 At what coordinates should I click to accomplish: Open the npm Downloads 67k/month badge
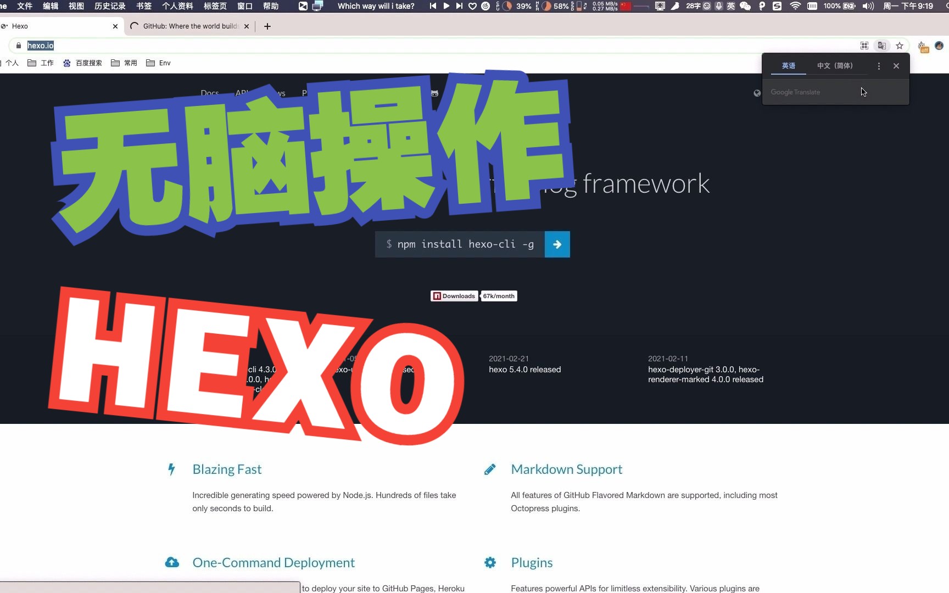[473, 296]
